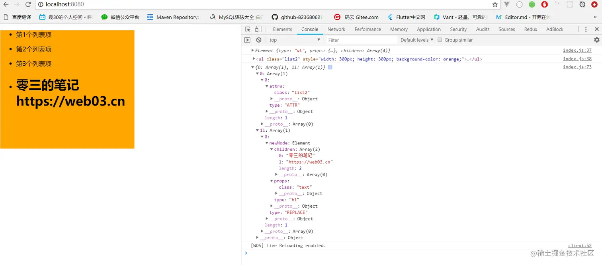The width and height of the screenshot is (602, 265).
Task: Enable the Group similar checkbox
Action: click(440, 40)
